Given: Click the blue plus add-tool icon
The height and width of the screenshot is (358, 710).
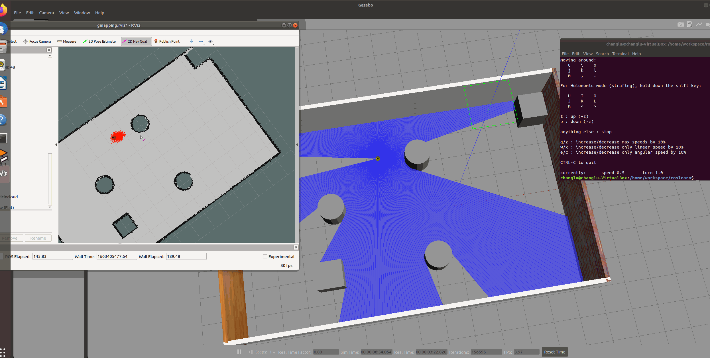Looking at the screenshot, I should (192, 41).
